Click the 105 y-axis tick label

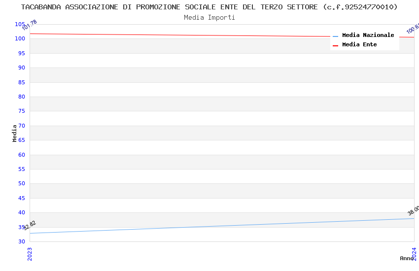[x=20, y=24]
